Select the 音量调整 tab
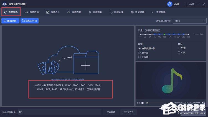Viewport: 208px width, 117px height. click(x=138, y=12)
